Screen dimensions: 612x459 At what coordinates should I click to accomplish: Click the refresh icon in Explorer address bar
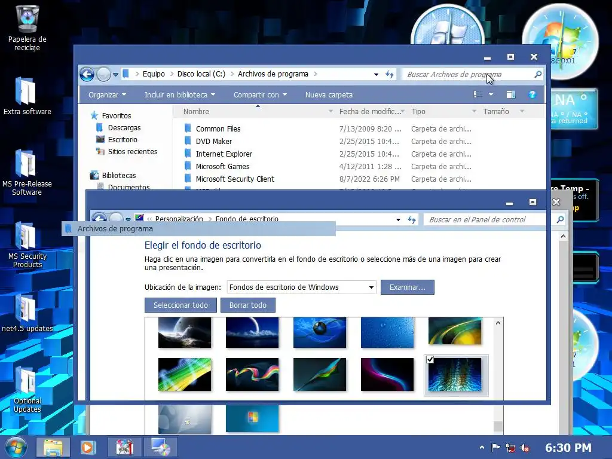[x=390, y=74]
